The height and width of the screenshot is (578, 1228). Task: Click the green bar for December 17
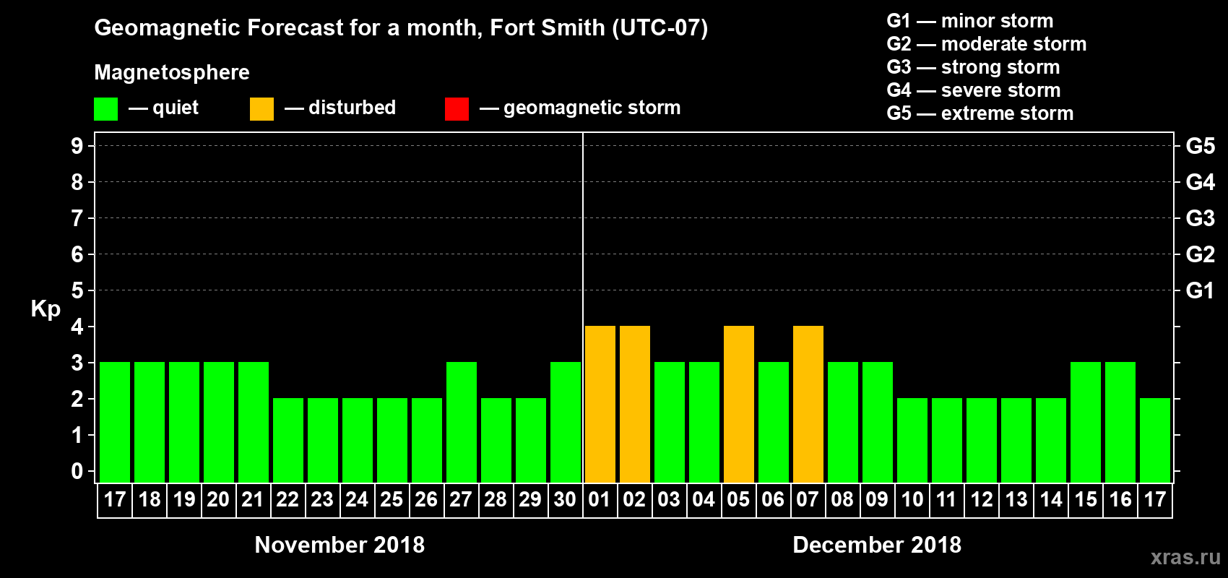(x=1155, y=441)
